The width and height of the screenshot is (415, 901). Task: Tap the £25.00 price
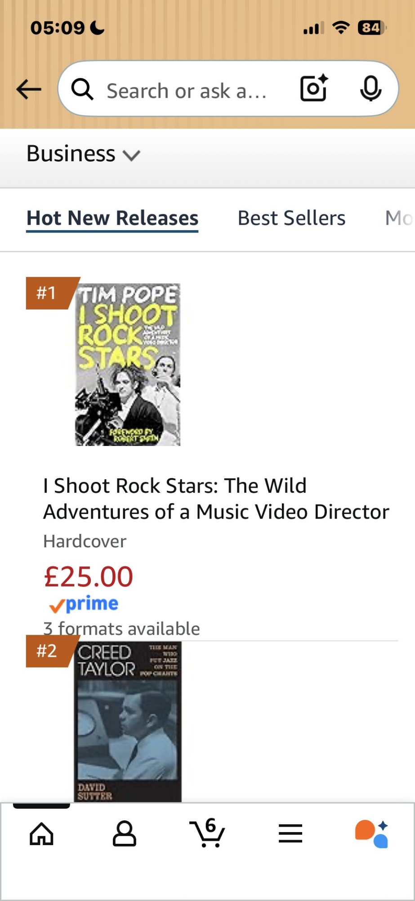point(89,577)
